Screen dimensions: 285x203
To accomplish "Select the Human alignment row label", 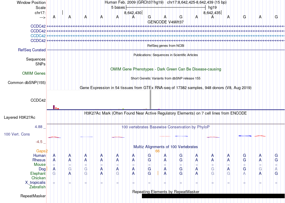I will point(39,156).
